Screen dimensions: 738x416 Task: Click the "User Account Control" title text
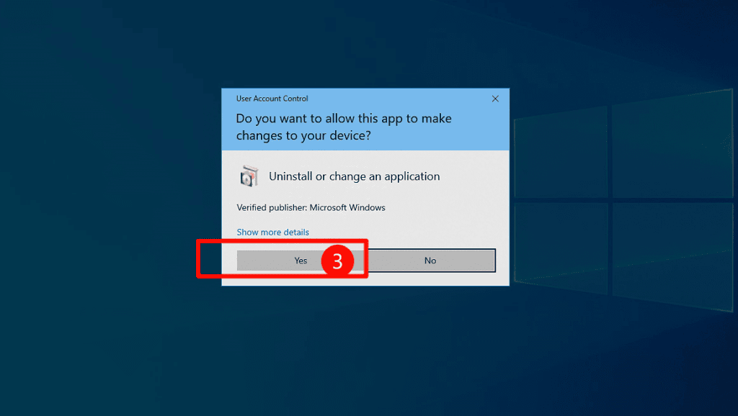[x=272, y=99]
